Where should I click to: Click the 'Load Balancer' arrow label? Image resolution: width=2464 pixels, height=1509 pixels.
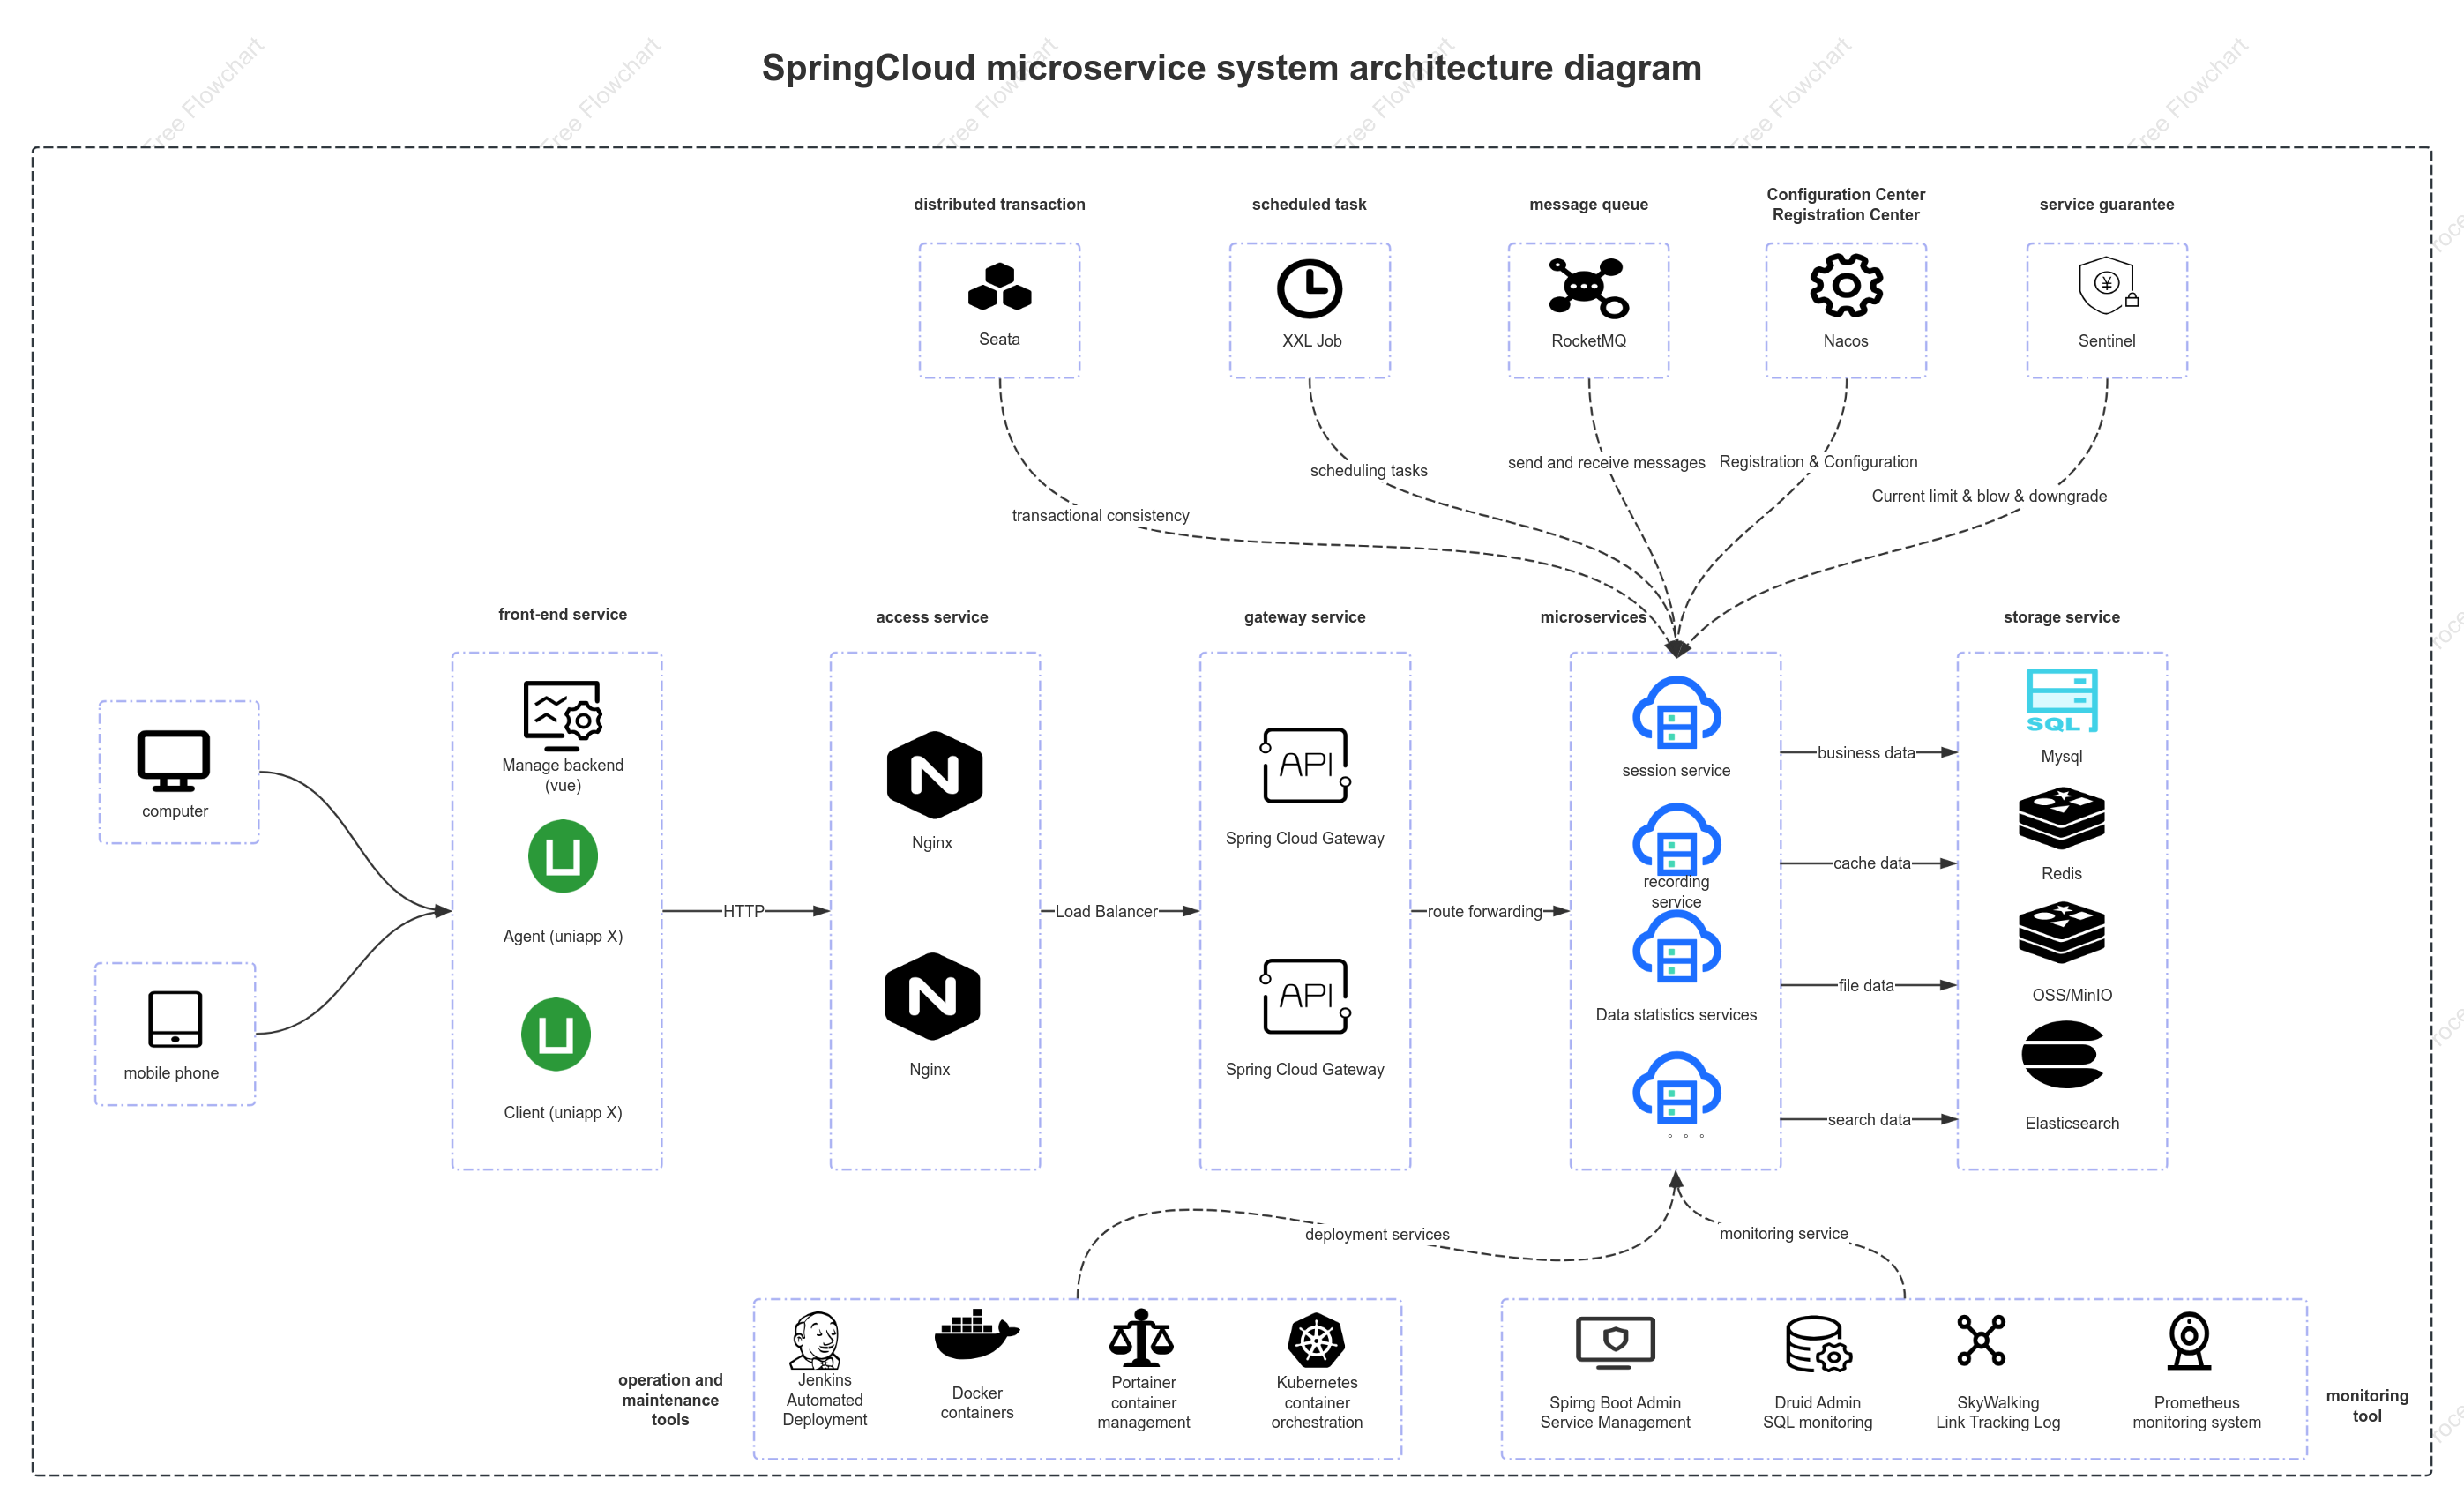(x=1106, y=911)
